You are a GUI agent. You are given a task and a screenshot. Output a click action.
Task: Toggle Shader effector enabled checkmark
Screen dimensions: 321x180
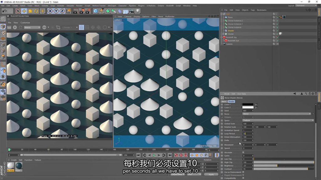point(277,31)
